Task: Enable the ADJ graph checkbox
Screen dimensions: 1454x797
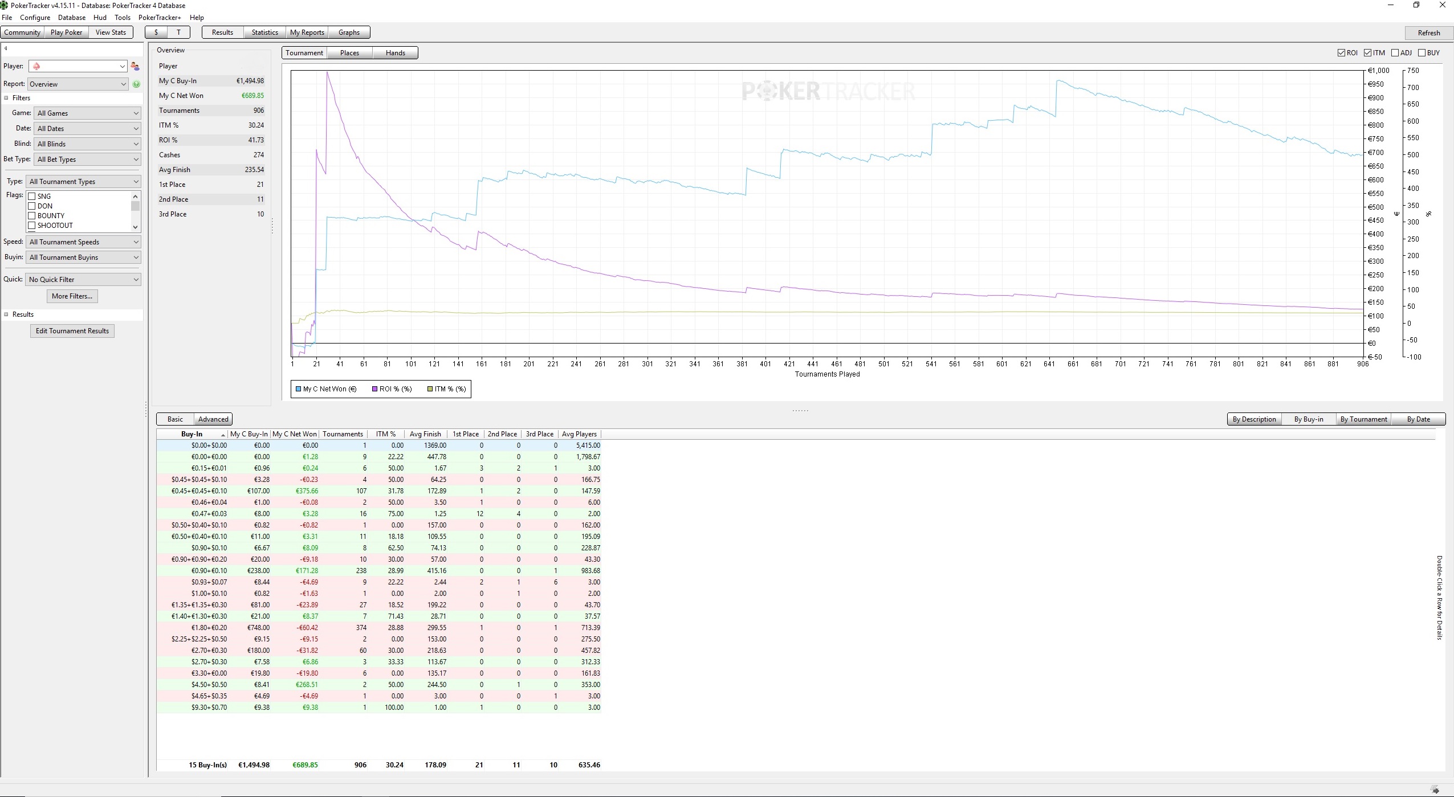Action: 1395,53
